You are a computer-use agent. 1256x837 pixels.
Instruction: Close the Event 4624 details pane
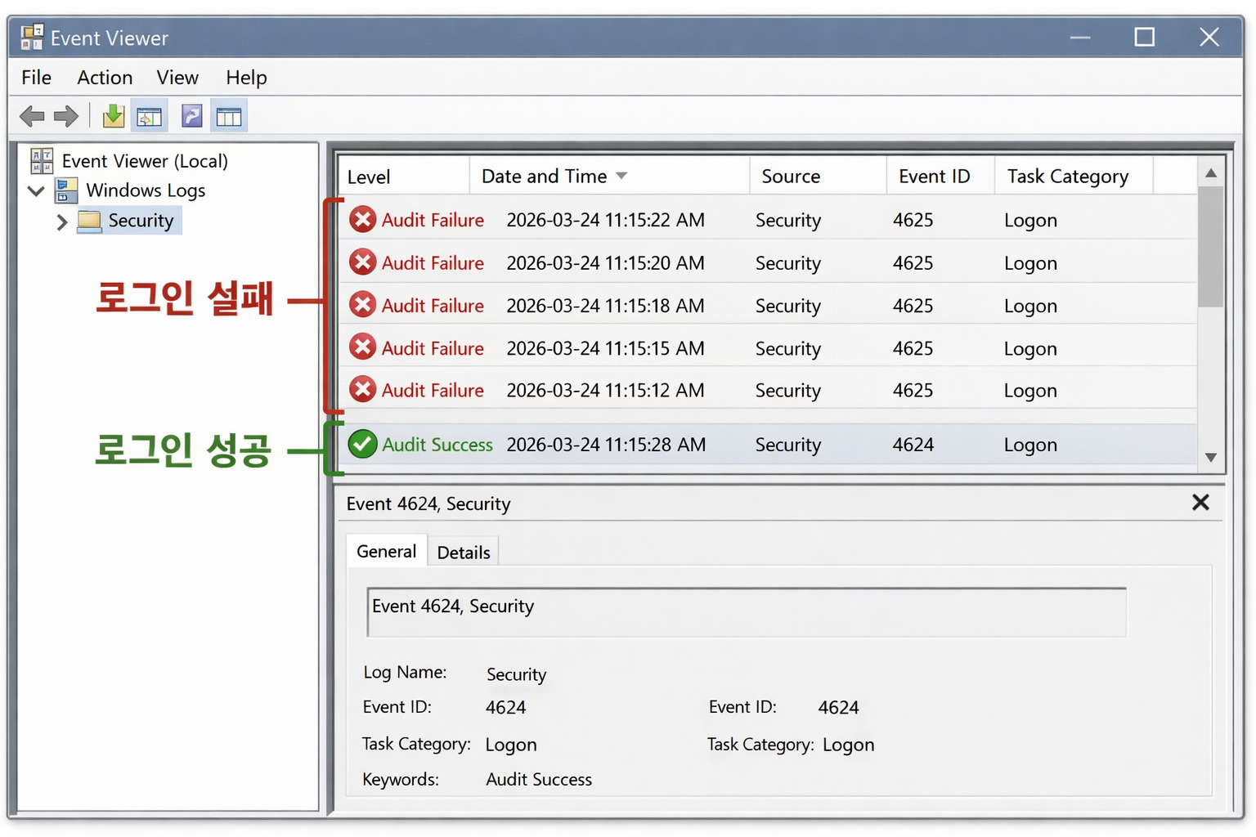coord(1200,502)
